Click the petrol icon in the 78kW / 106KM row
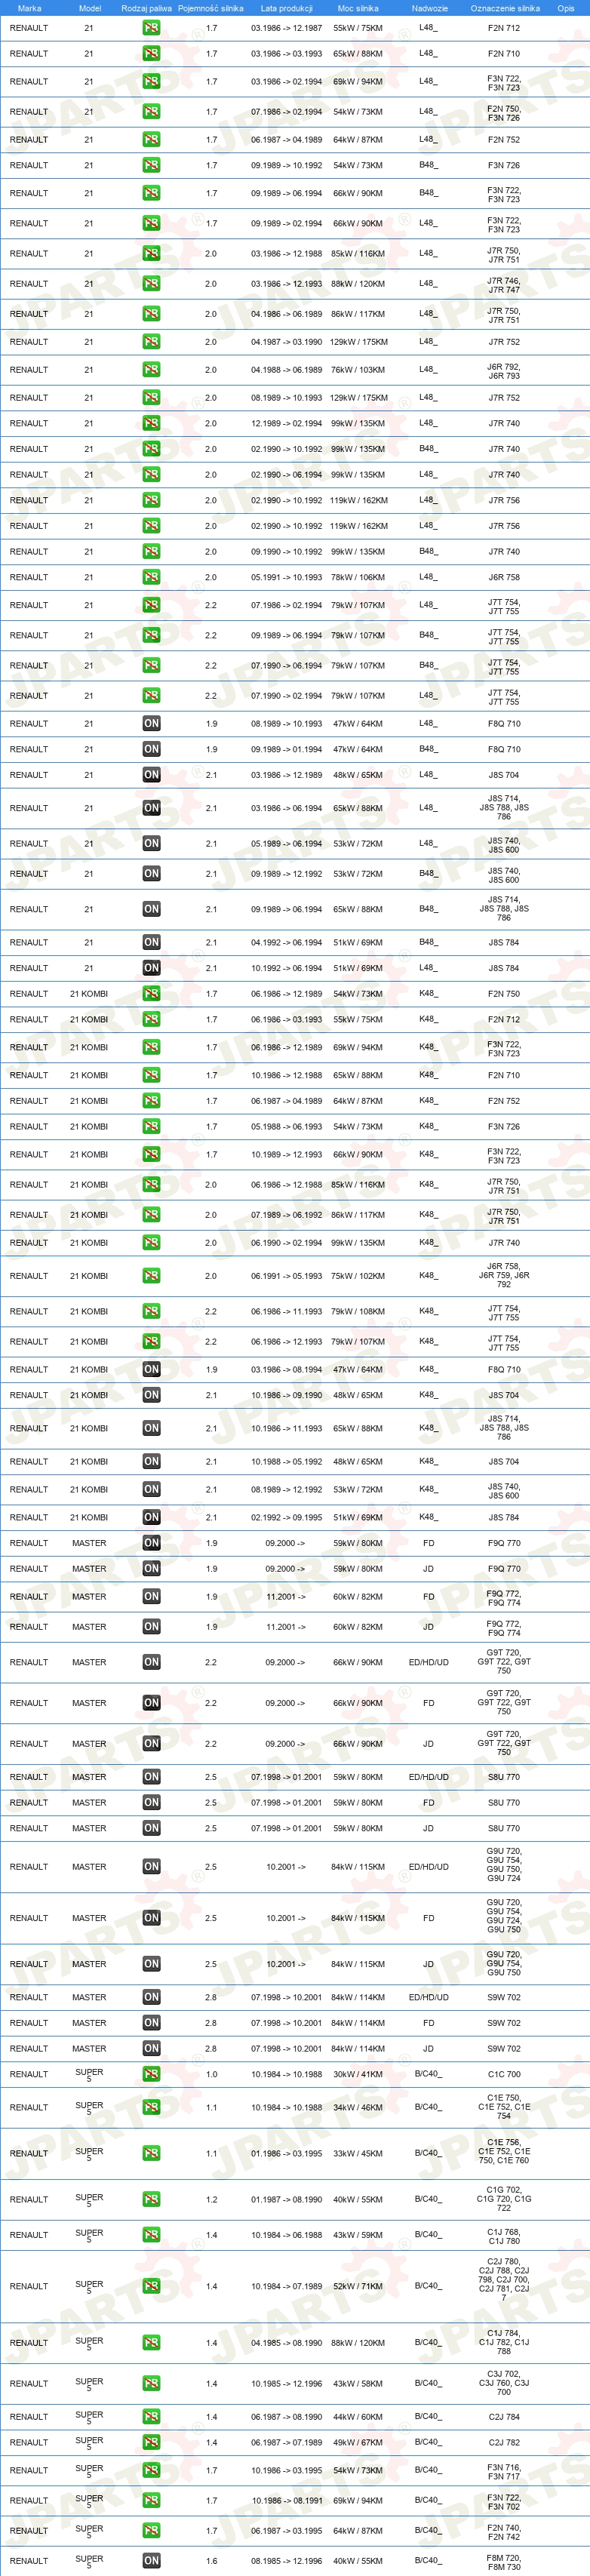 (151, 577)
